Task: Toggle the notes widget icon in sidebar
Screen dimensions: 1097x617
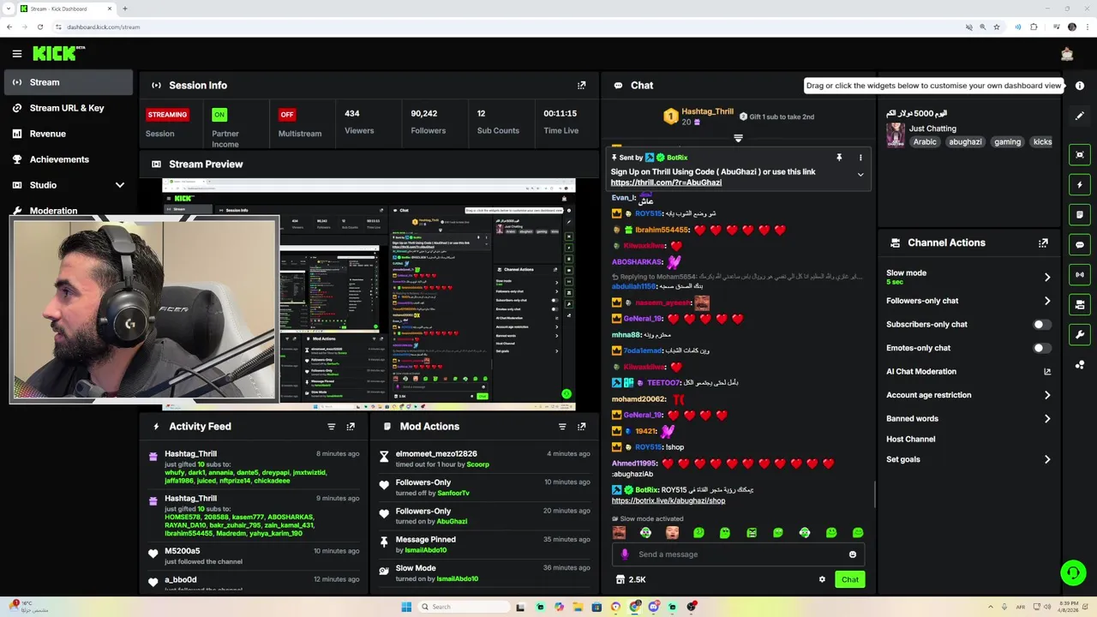Action: tap(1080, 214)
